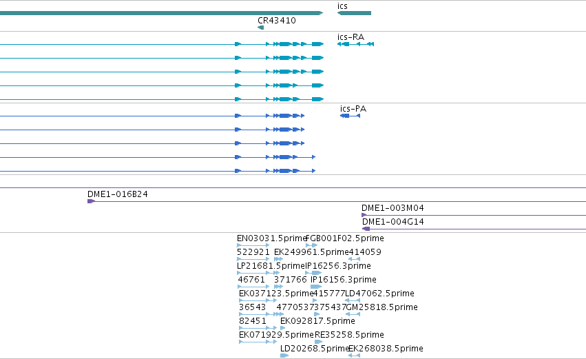This screenshot has width=586, height=359.
Task: Click the FGB001F02.5prime EST label
Action: (x=344, y=238)
